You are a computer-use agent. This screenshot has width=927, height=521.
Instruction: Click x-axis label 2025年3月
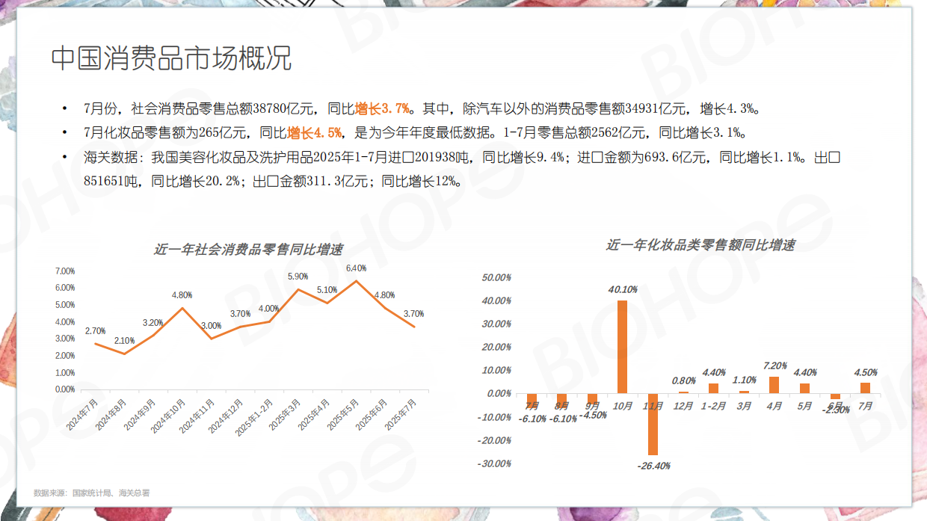pos(286,414)
